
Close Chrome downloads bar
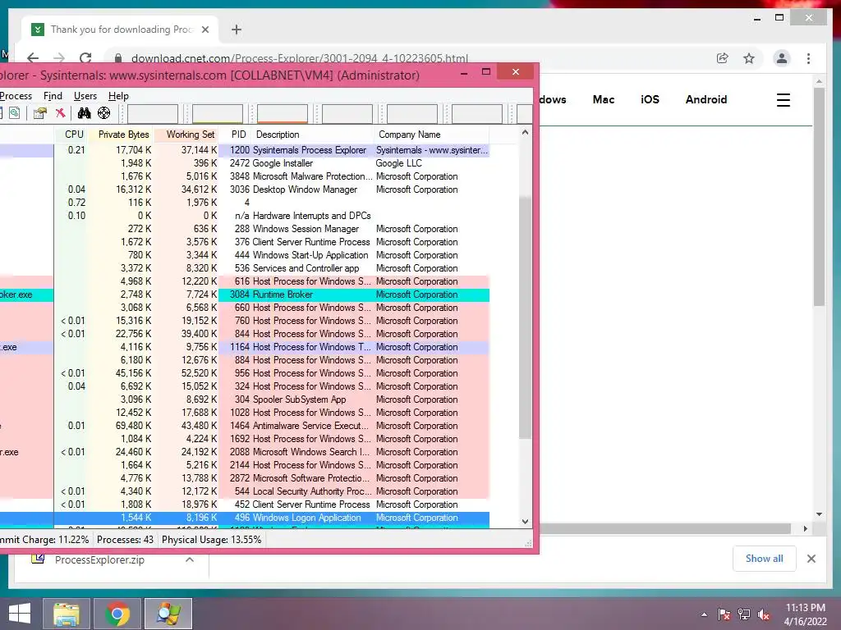tap(811, 559)
